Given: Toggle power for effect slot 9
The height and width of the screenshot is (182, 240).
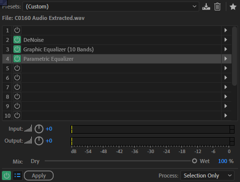Looking at the screenshot, I should pos(17,106).
